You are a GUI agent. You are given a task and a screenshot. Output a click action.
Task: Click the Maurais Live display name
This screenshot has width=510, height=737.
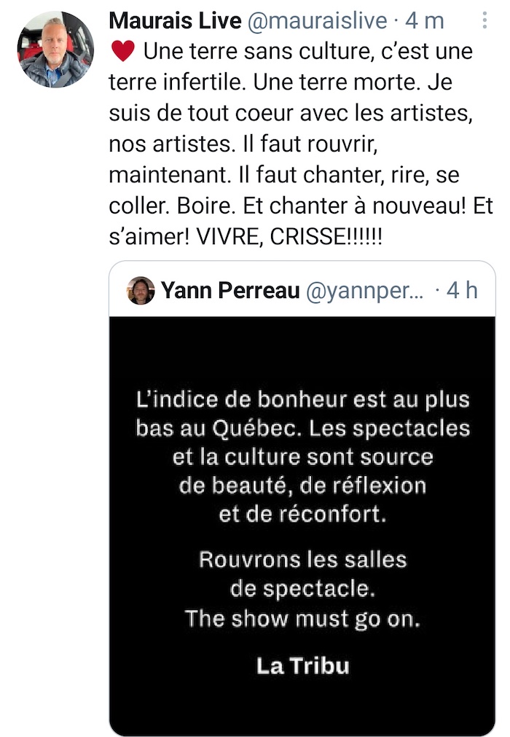175,20
